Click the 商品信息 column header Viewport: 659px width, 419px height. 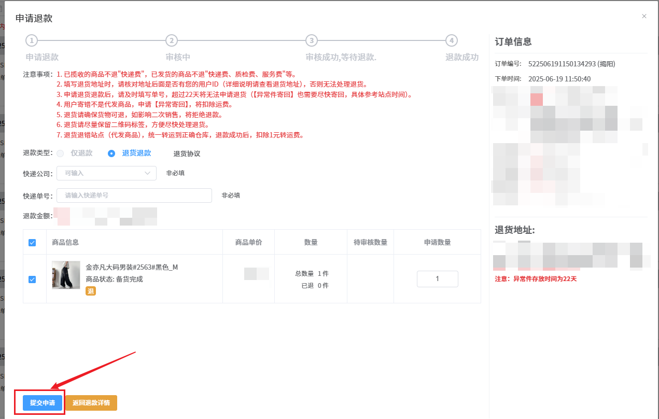coord(65,243)
